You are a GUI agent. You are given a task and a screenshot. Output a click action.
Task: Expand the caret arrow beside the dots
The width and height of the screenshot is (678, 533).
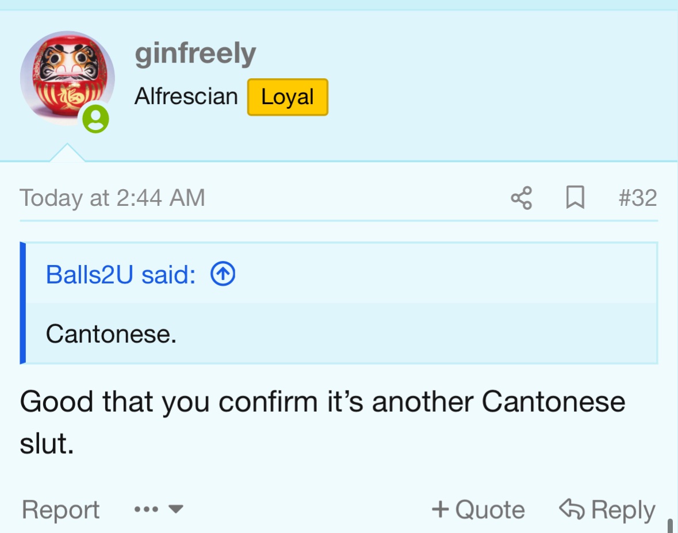coord(175,509)
